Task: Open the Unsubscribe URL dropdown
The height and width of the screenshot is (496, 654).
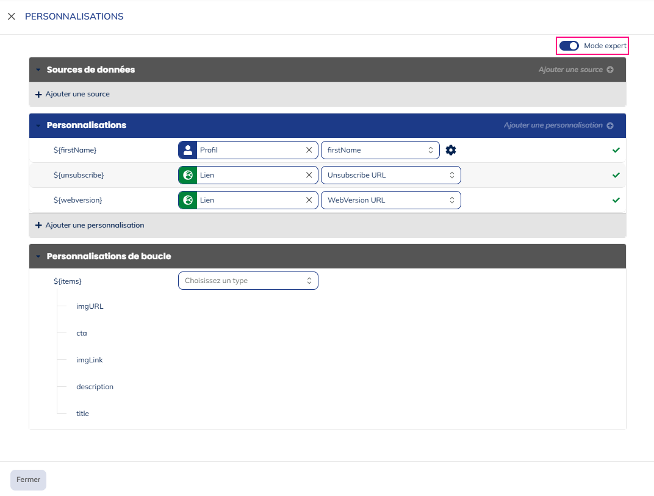Action: tap(390, 175)
